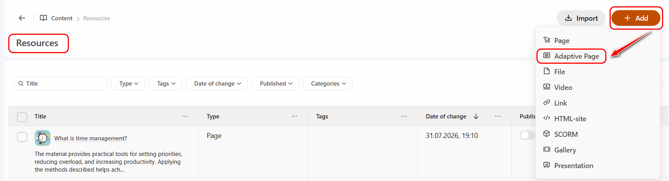
Task: Toggle the Published switch for the page
Action: [527, 135]
